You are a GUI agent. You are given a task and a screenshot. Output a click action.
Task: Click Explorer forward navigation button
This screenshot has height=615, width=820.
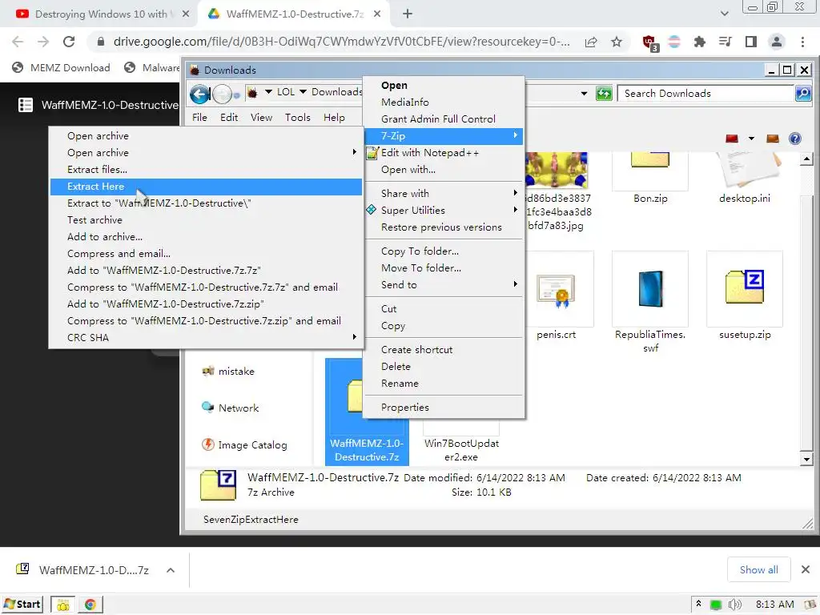click(223, 94)
